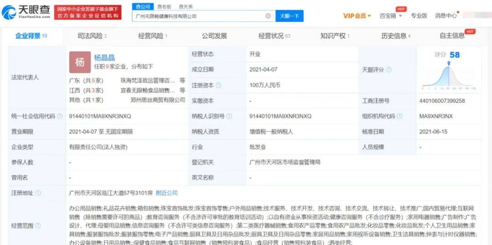Click help icon beside 注册地址
This screenshot has width=492, height=245.
coord(38,193)
